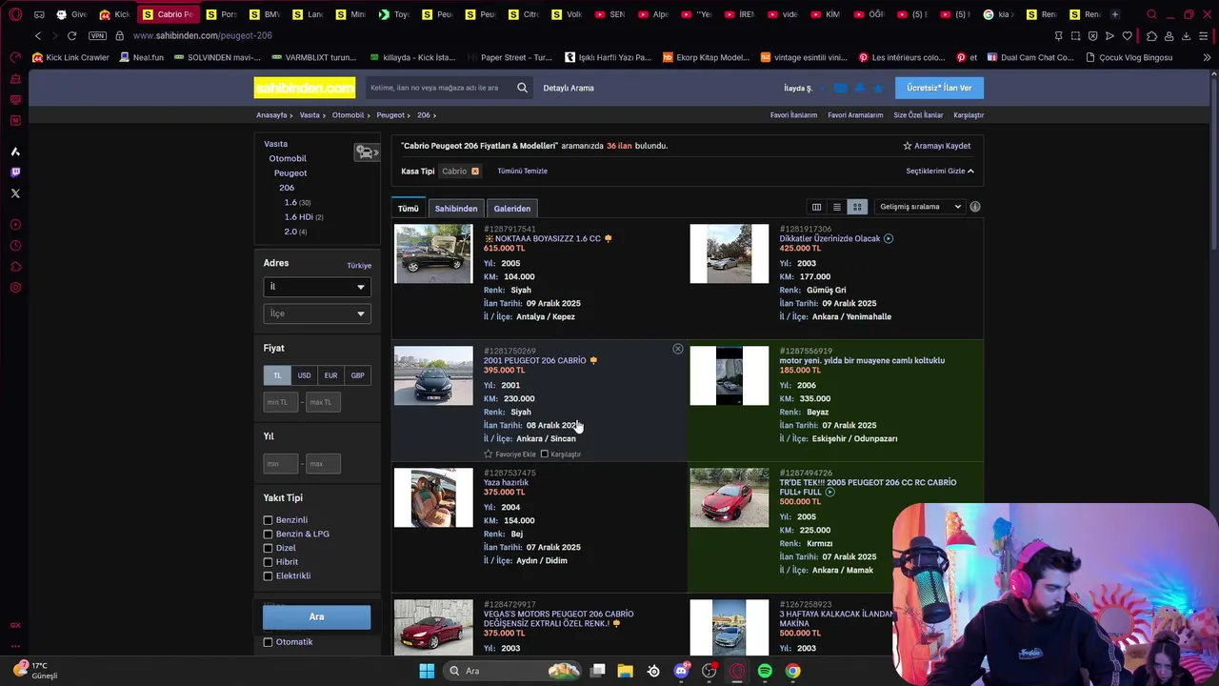Open the messages envelope icon in site header
Screen dimensions: 1219x686
point(840,88)
